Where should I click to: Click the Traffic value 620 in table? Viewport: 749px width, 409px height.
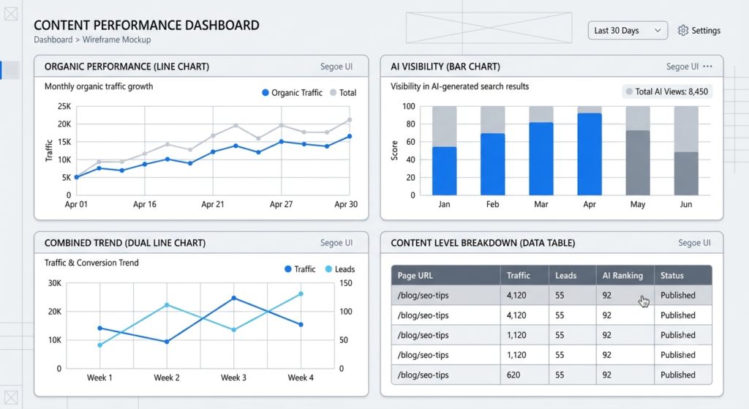click(x=513, y=375)
